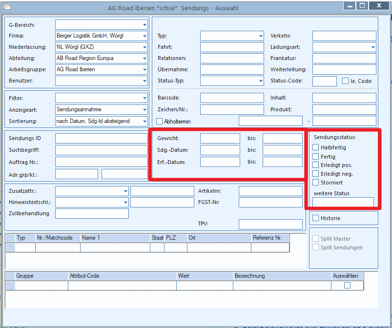Expand the Filter dropdown
Viewport: 392px width, 328px height.
coord(144,98)
